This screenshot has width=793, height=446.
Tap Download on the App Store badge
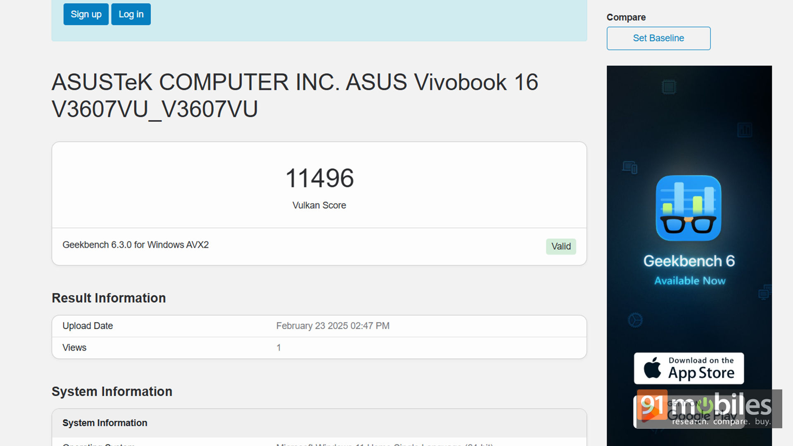click(689, 368)
